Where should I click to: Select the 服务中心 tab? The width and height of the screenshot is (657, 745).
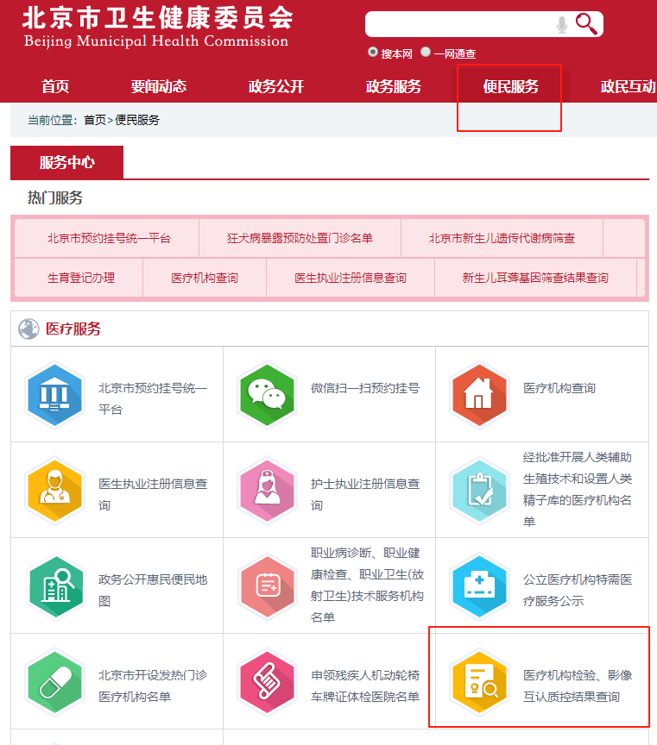[x=67, y=162]
